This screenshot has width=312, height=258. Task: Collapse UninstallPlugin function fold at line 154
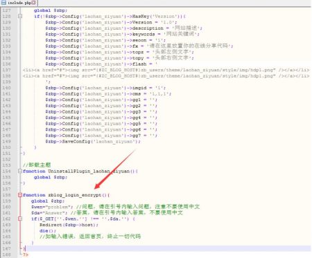(20, 171)
